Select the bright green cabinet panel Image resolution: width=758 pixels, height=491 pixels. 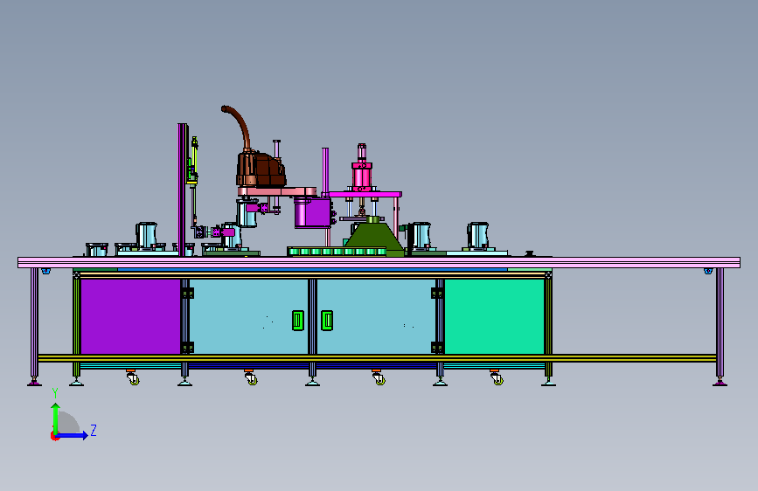[x=495, y=316]
